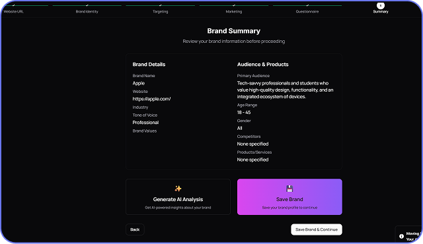The width and height of the screenshot is (423, 244).
Task: Click the info icon in the bottom notification
Action: pos(401,236)
